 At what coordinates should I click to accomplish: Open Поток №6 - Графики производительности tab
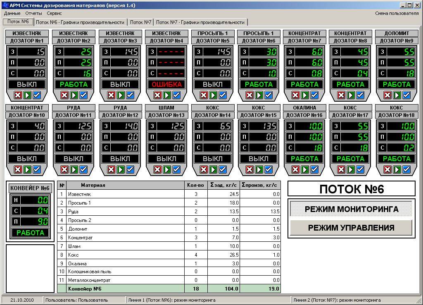click(x=80, y=22)
